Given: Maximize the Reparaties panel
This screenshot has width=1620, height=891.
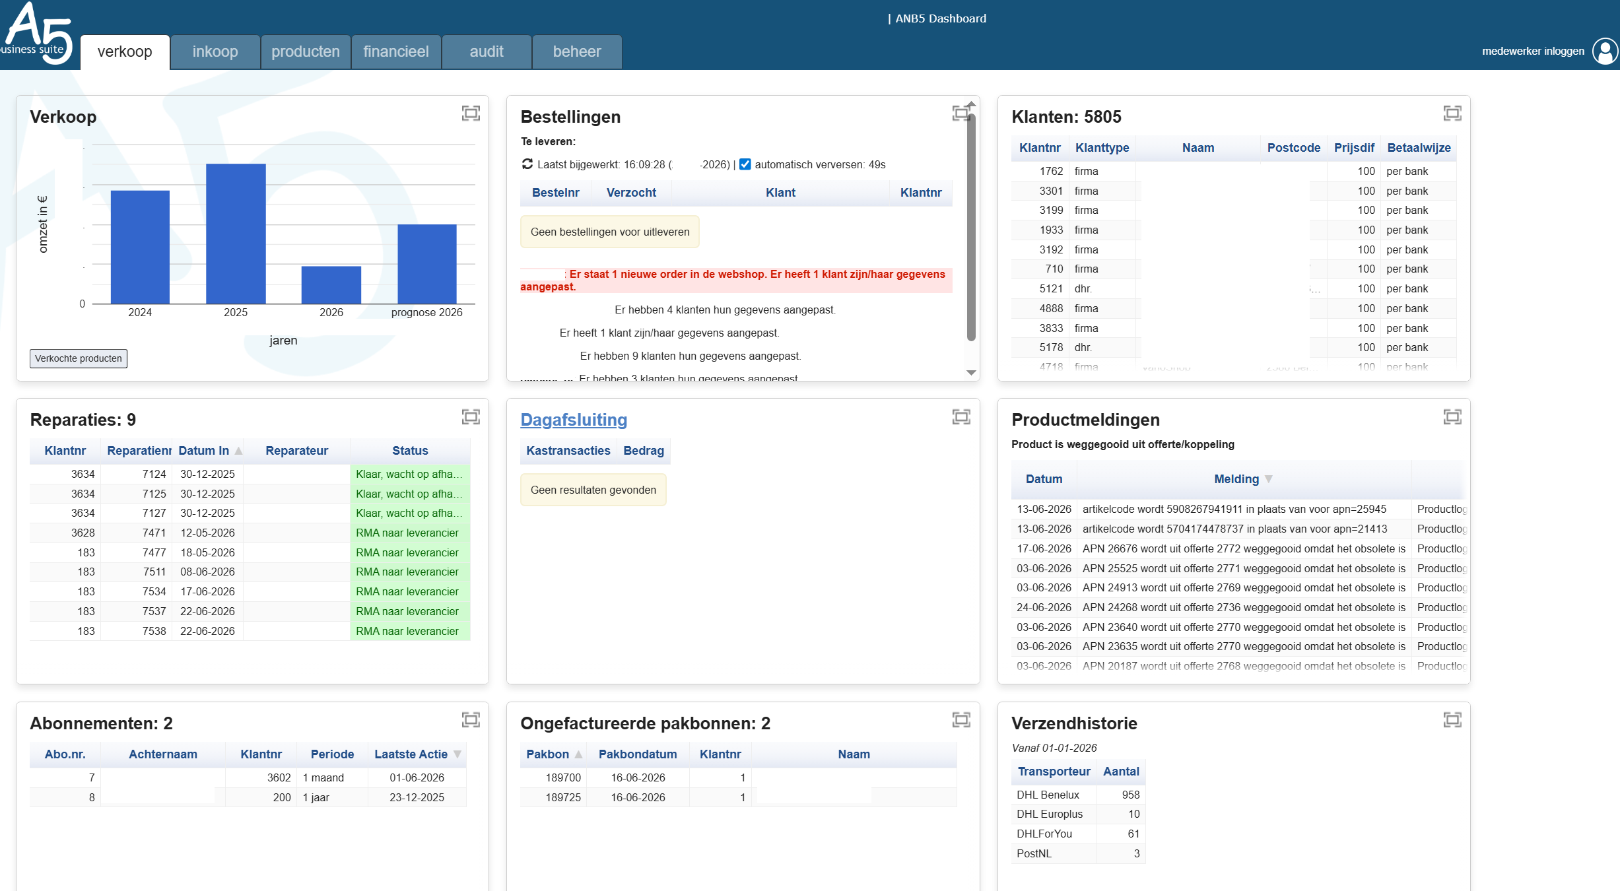Looking at the screenshot, I should pyautogui.click(x=471, y=416).
